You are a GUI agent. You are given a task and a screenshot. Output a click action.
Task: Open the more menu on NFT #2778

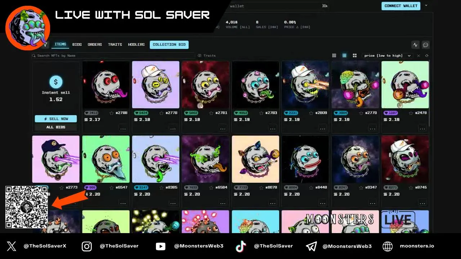coord(173,128)
